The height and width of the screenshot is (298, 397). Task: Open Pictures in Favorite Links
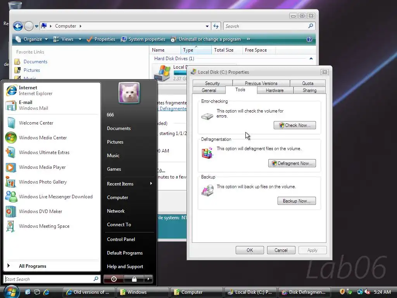[x=28, y=70]
